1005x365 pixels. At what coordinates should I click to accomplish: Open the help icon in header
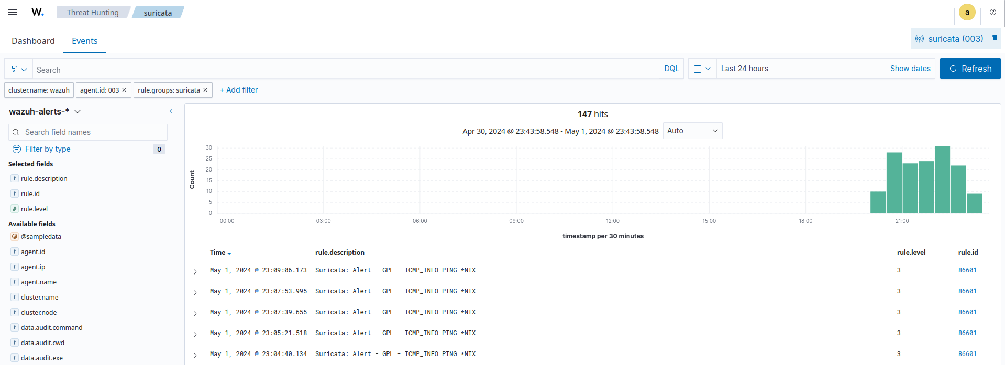coord(992,12)
